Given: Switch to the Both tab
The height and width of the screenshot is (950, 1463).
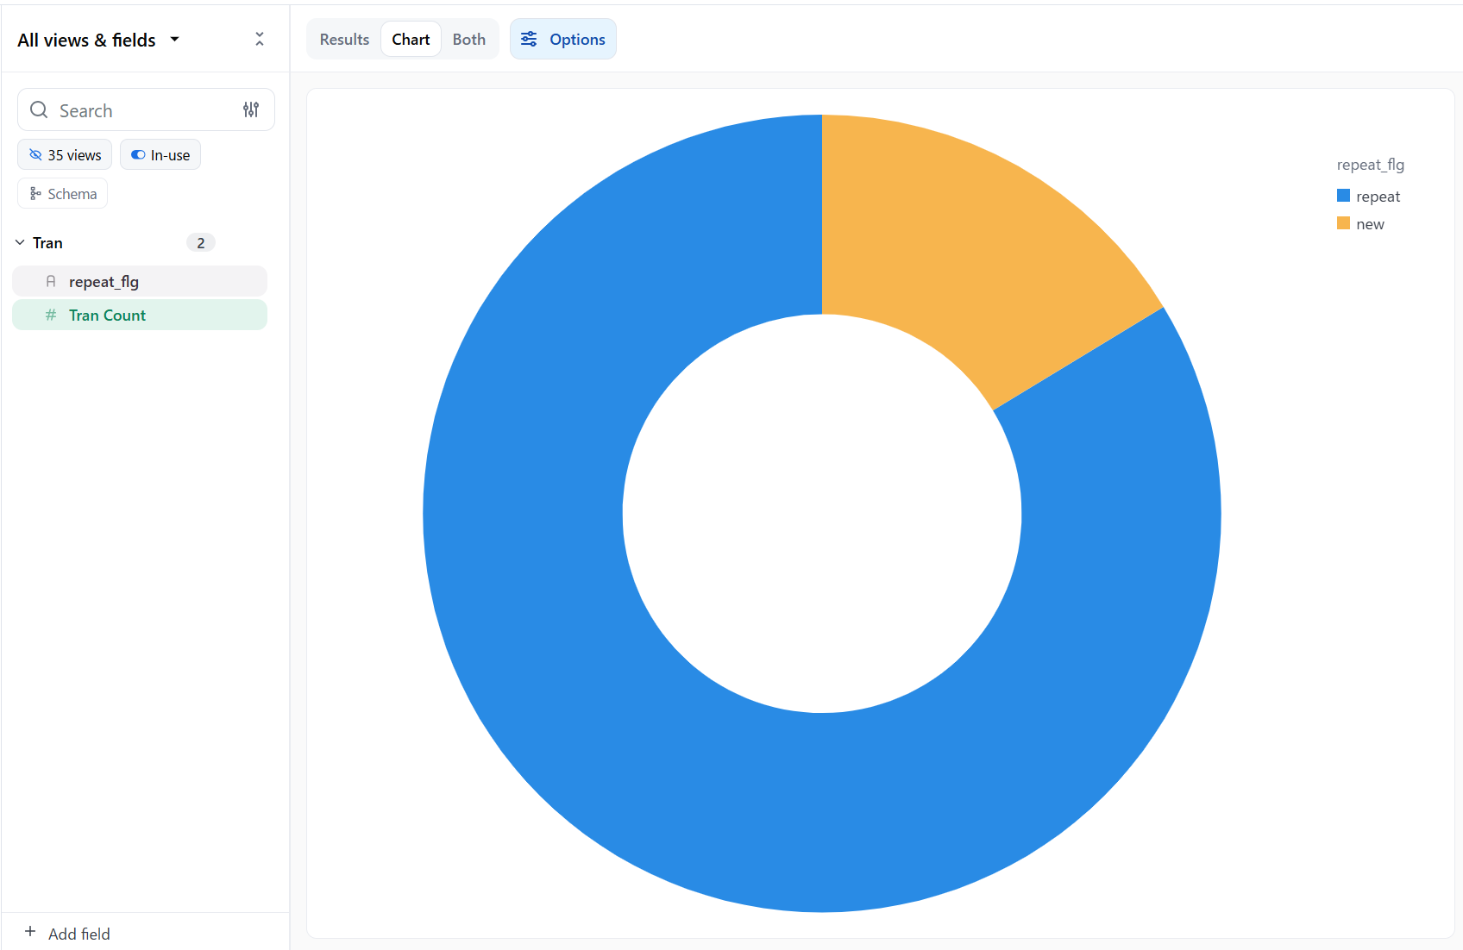Looking at the screenshot, I should (468, 40).
